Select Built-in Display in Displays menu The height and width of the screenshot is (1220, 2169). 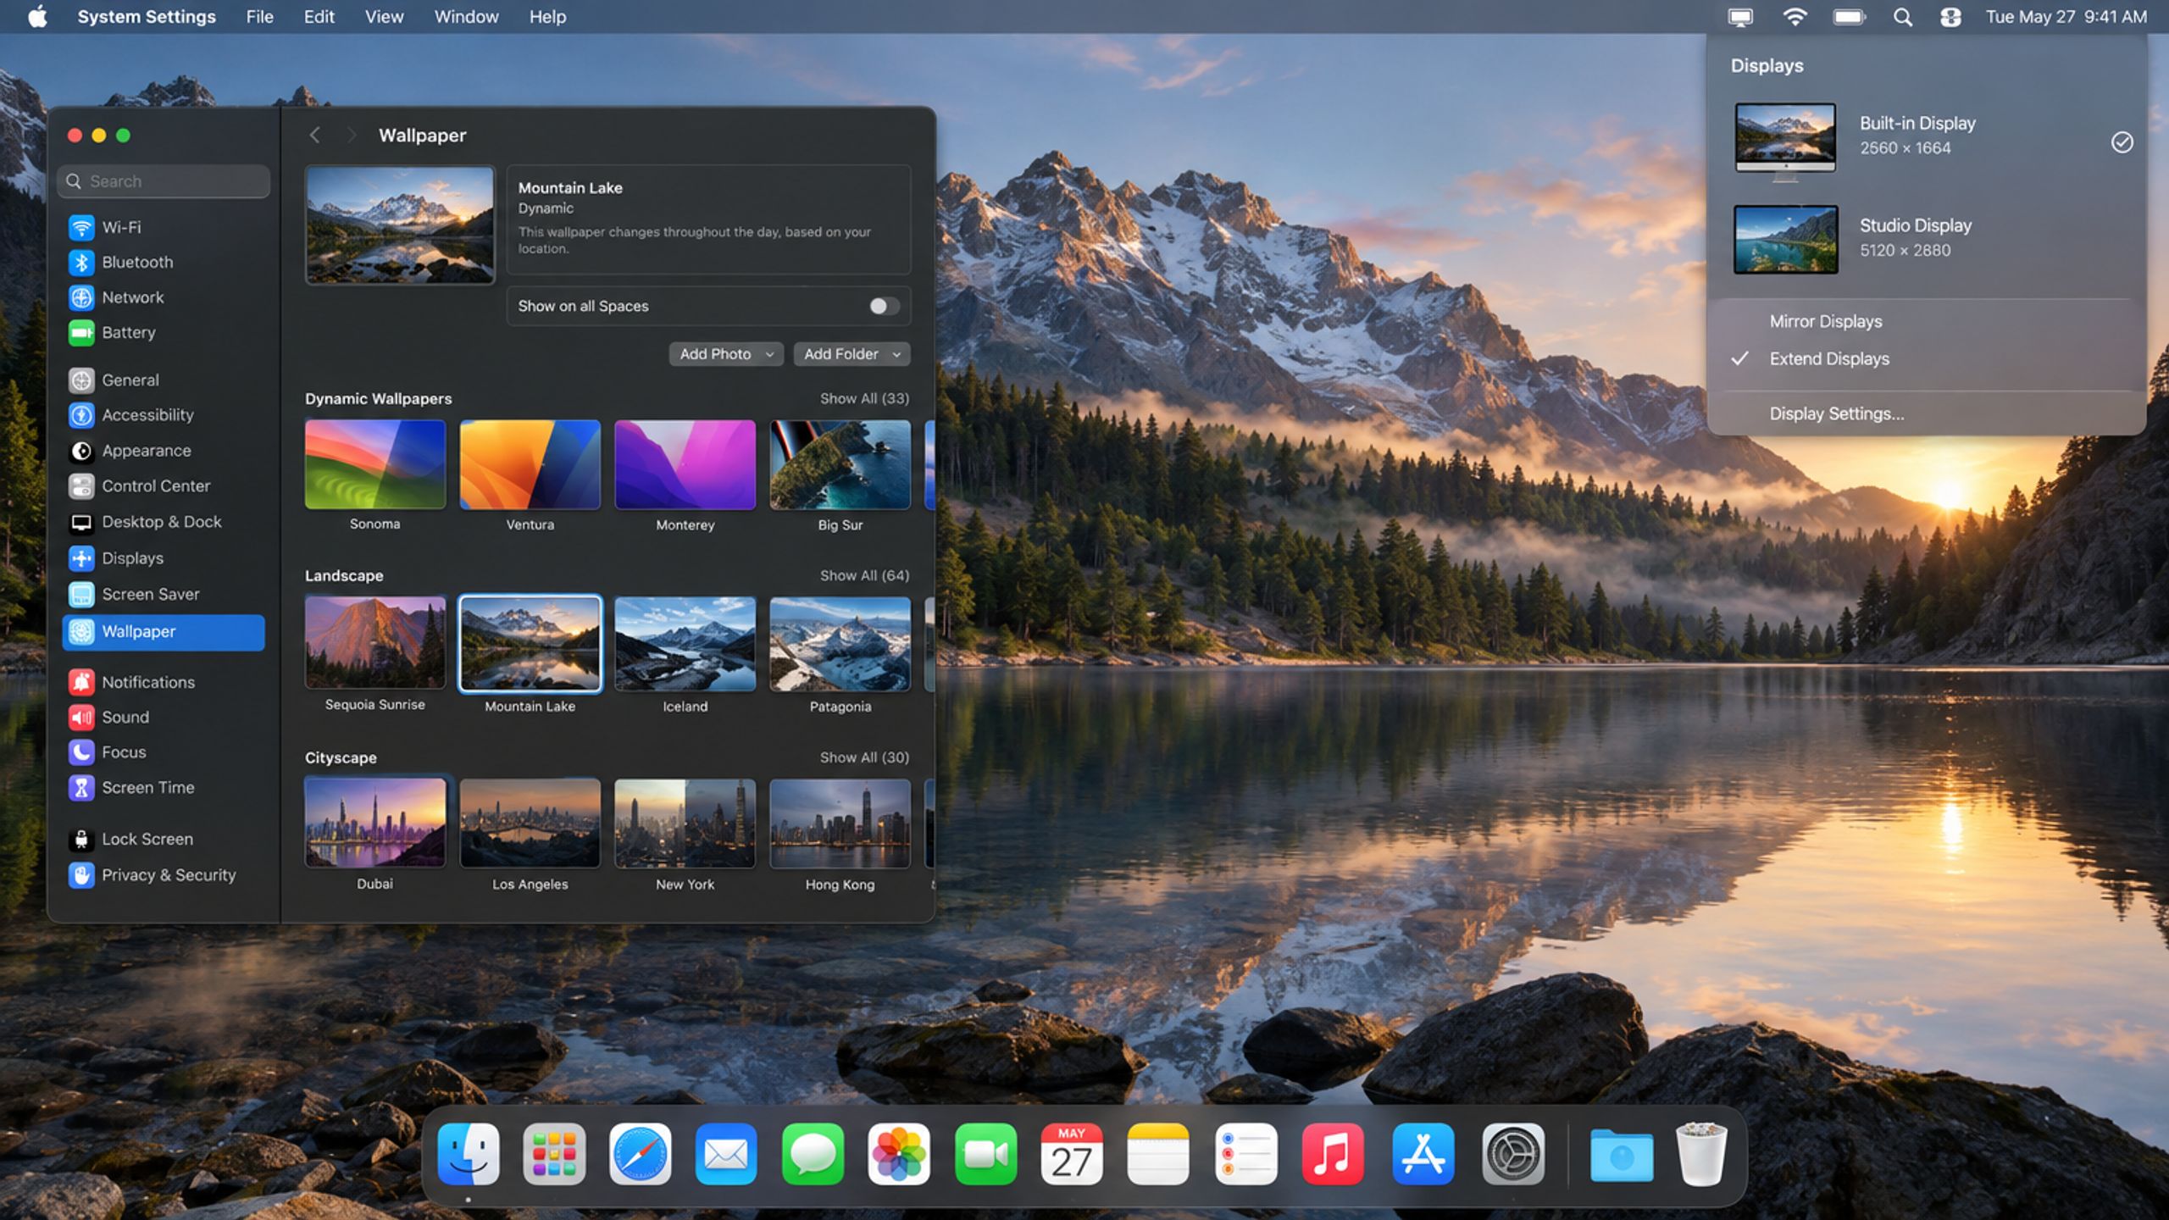(1927, 141)
